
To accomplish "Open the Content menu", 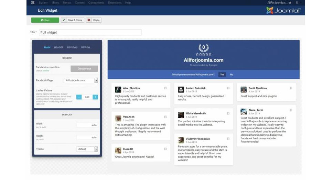I will pyautogui.click(x=80, y=2).
